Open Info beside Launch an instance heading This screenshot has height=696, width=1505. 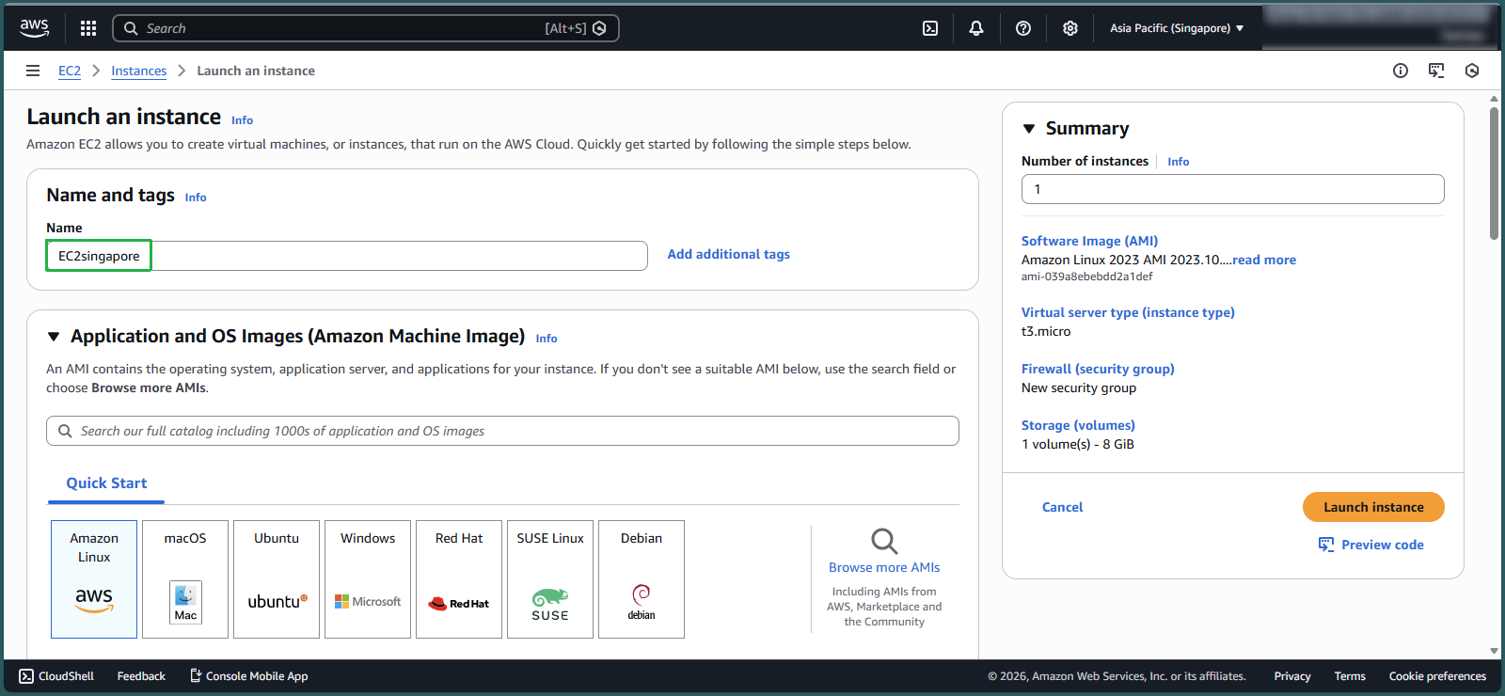coord(242,120)
